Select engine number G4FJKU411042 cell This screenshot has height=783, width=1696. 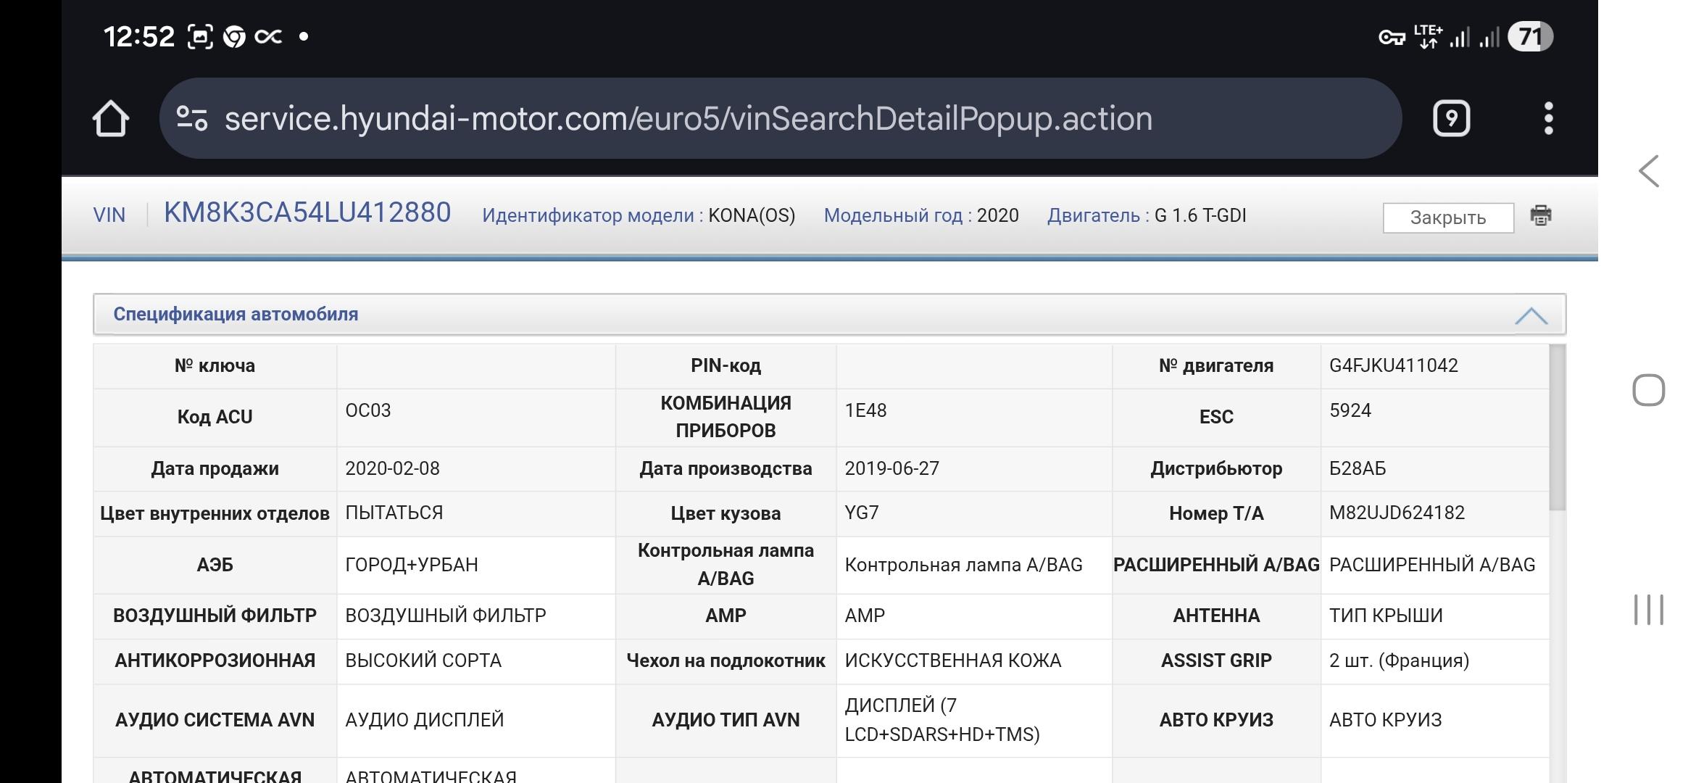(1393, 365)
